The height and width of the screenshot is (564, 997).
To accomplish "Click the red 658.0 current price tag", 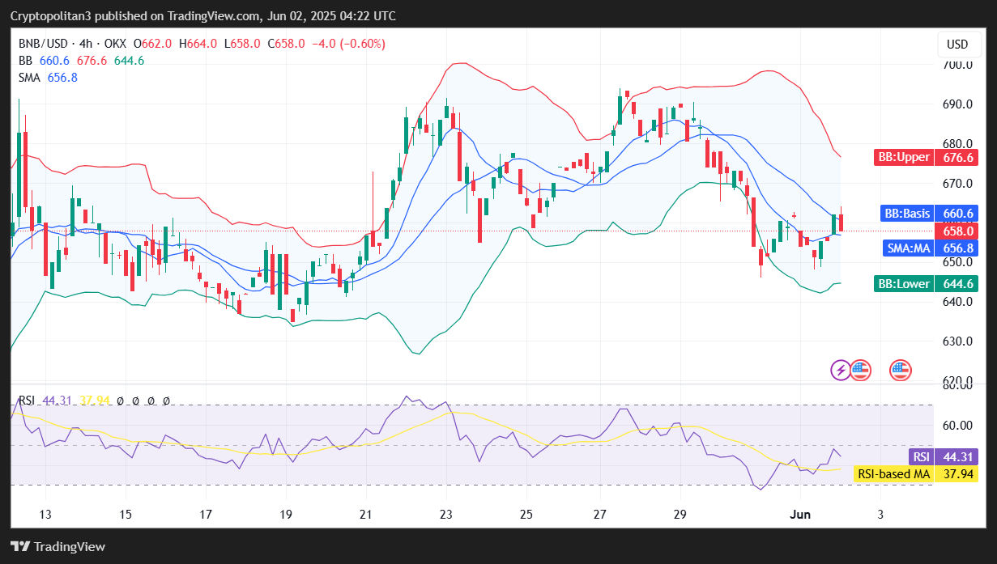I will pos(957,231).
